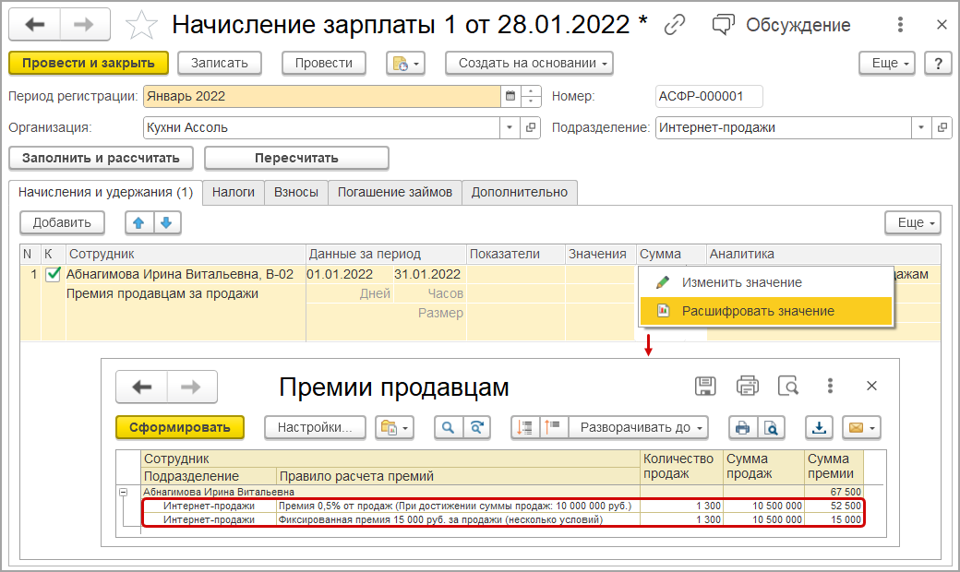Switch to the Налоги tab
This screenshot has width=960, height=572.
pos(234,192)
